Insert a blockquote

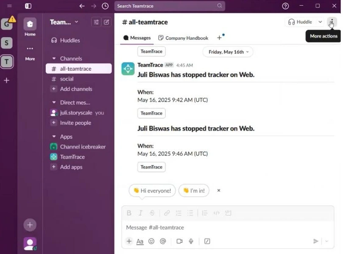point(205,213)
